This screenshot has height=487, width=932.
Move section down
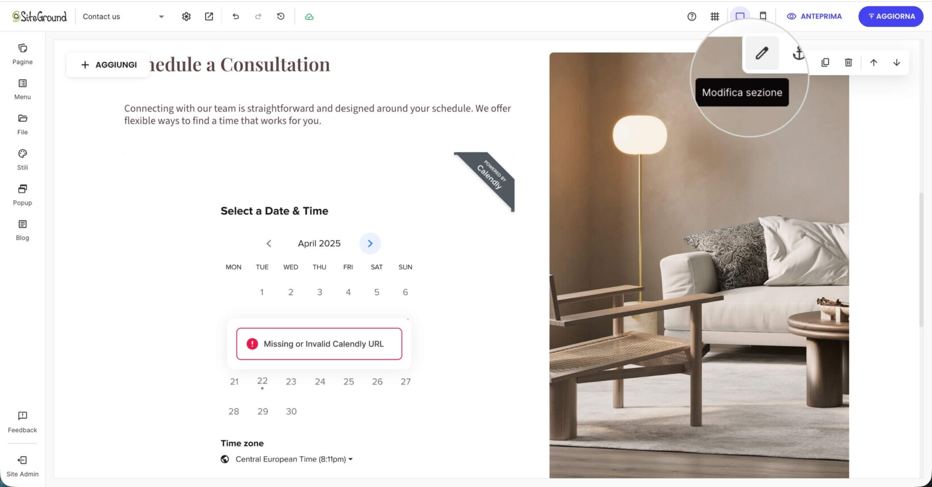point(897,62)
